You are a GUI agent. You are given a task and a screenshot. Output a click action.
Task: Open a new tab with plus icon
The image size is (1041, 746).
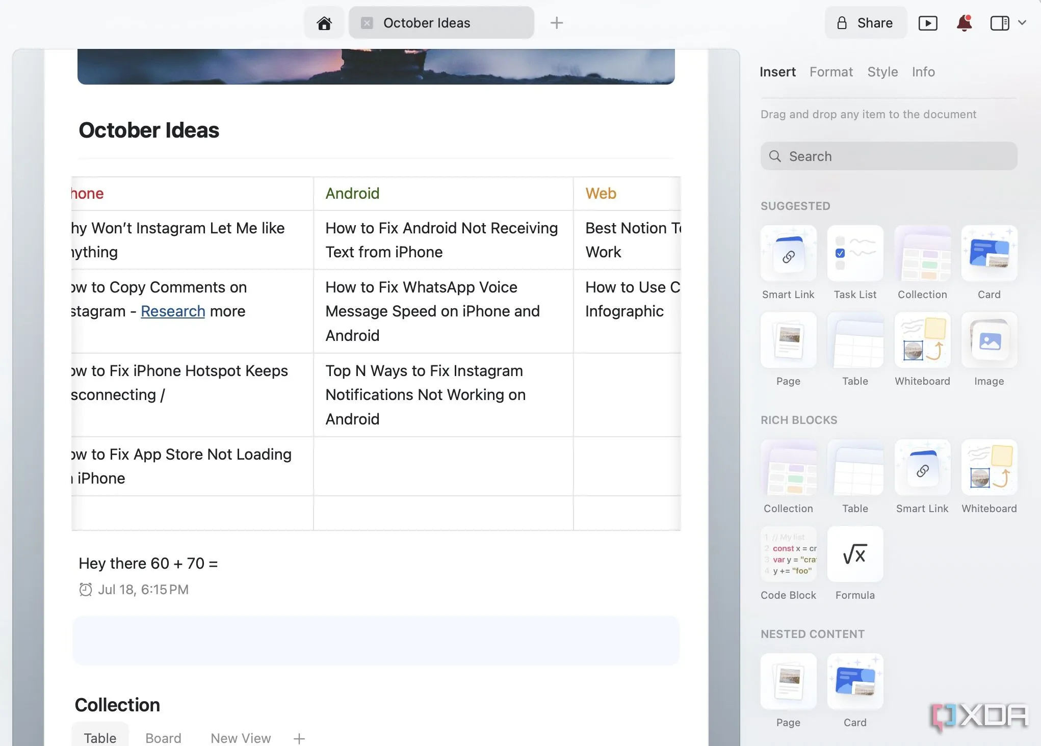(557, 23)
